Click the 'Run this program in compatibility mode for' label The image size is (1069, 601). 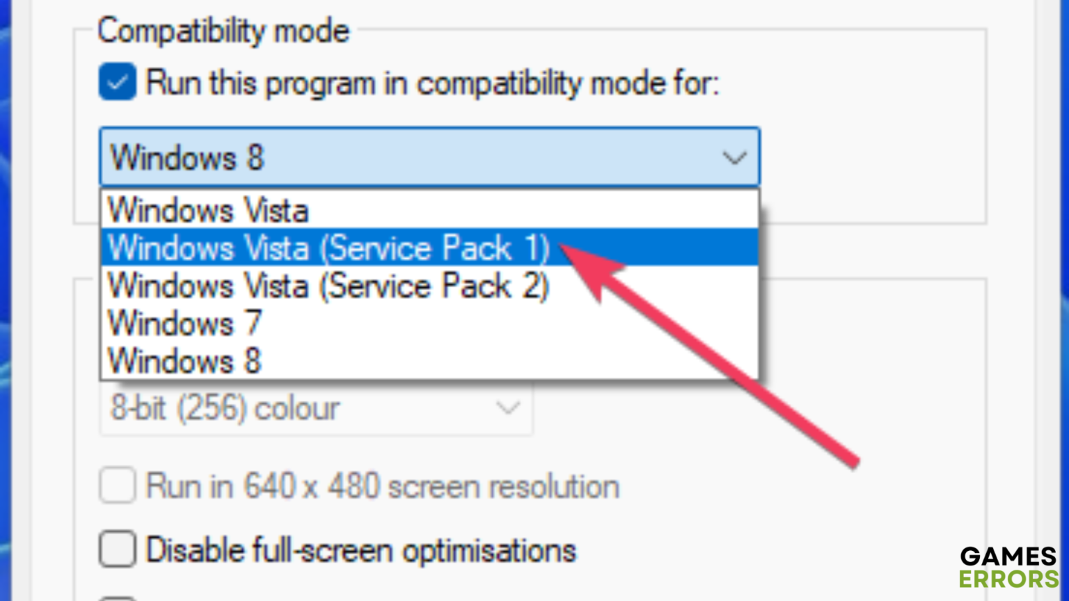click(431, 83)
